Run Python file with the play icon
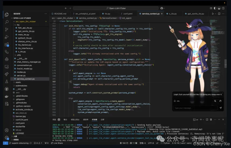231x148 pixels. 213,14
